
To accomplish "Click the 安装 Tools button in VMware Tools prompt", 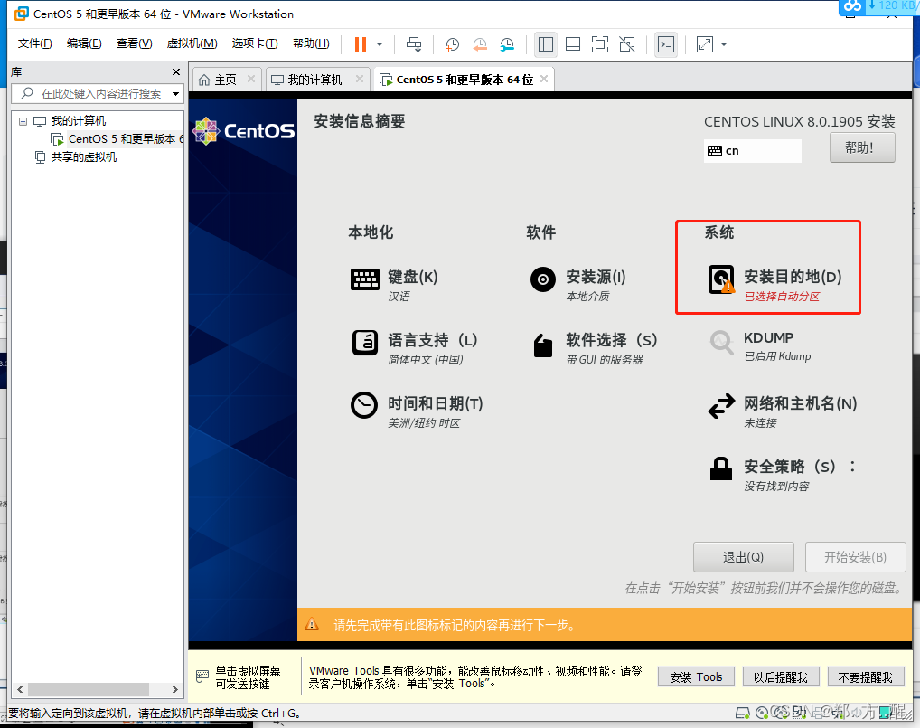I will [695, 676].
